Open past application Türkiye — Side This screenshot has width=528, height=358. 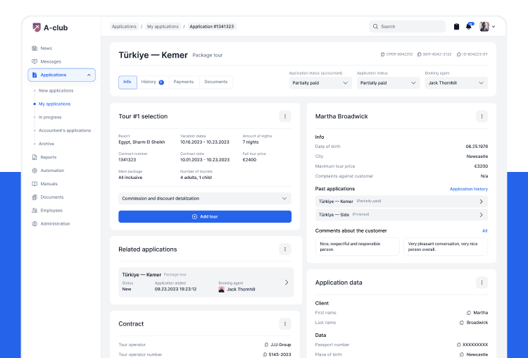tap(401, 215)
